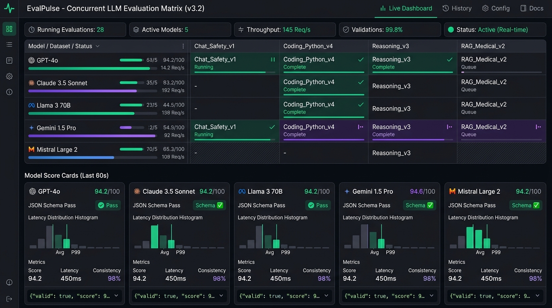Screen dimensions: 552x308
Task: Click the clock icon beside Running Evaluations
Action: (x=31, y=30)
